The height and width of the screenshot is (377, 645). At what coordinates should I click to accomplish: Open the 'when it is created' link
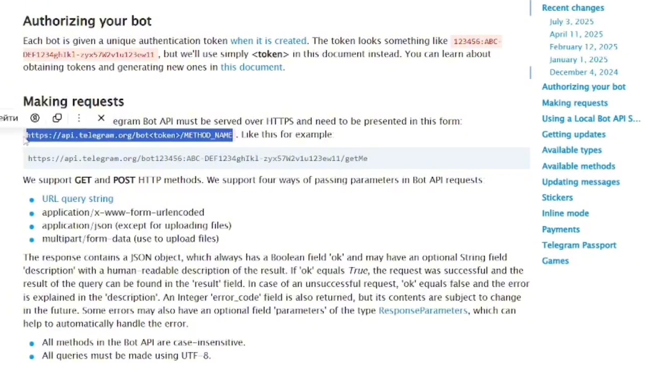click(x=268, y=41)
